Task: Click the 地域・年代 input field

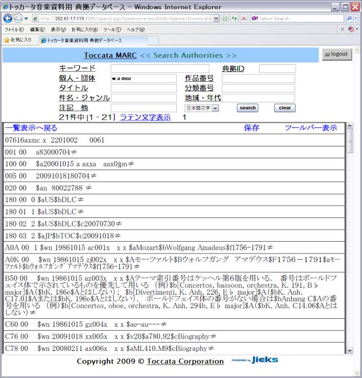Action: point(258,98)
